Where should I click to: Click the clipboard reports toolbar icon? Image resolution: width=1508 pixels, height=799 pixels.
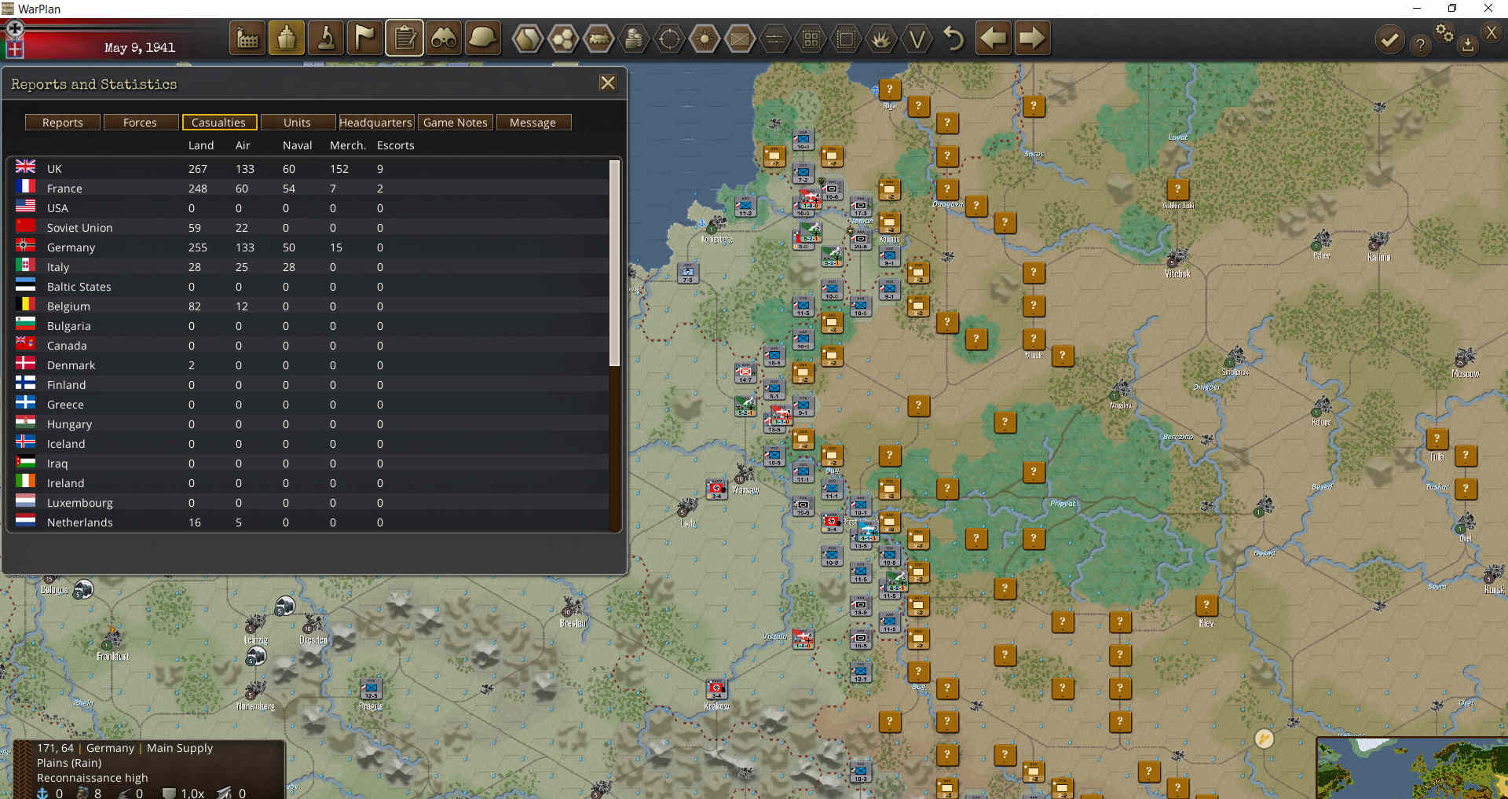click(x=404, y=38)
